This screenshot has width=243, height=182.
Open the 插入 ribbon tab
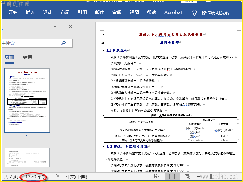[x=30, y=12]
